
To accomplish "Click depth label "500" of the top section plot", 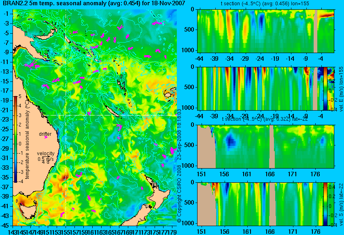I will [189, 30].
